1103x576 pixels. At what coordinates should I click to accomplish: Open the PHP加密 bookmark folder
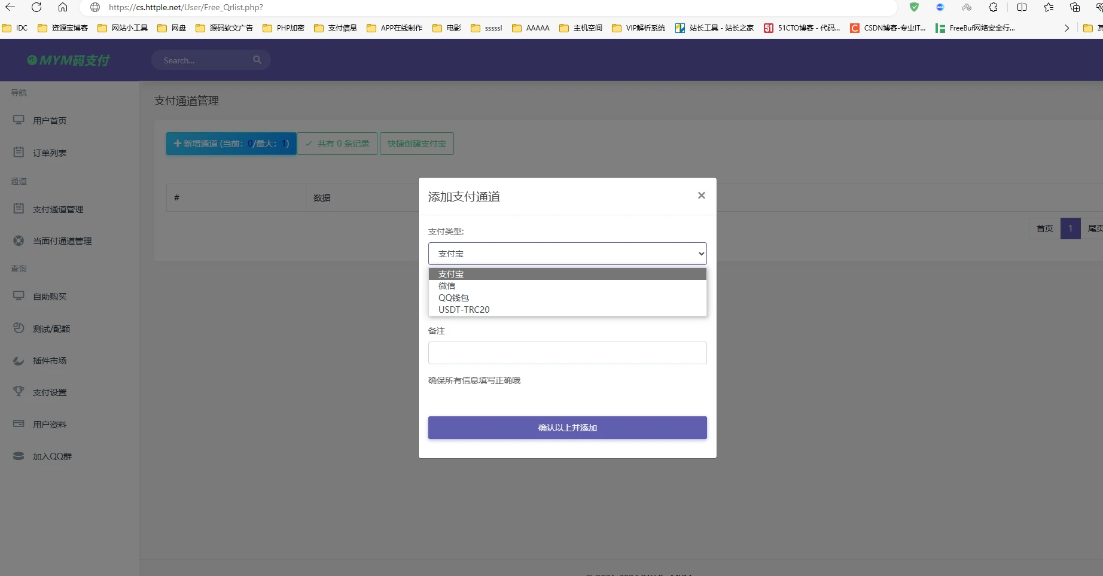[x=284, y=28]
